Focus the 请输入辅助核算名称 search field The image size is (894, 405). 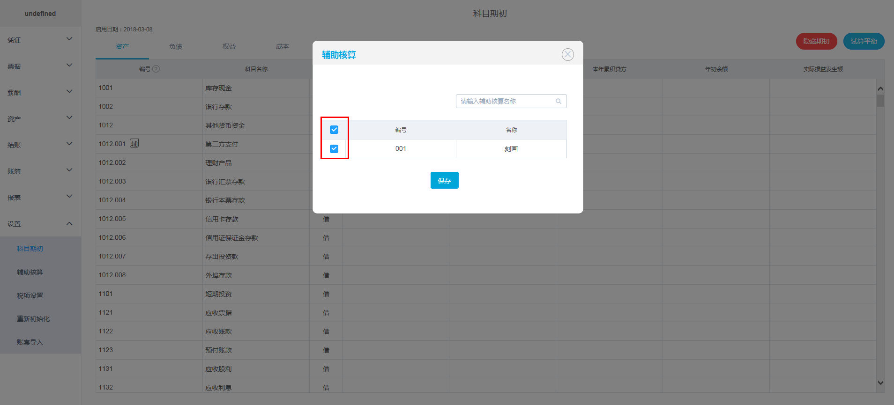point(511,101)
